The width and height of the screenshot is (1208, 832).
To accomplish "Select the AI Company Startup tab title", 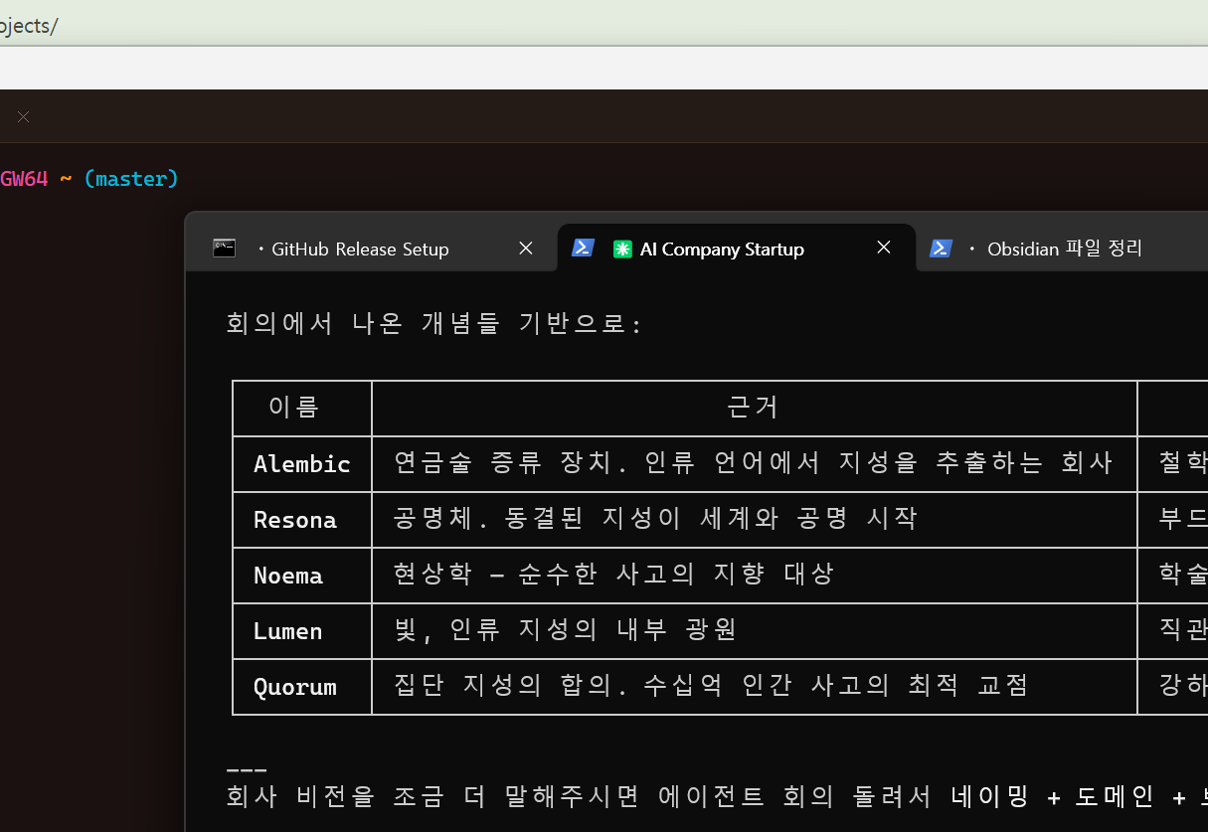I will (x=722, y=250).
